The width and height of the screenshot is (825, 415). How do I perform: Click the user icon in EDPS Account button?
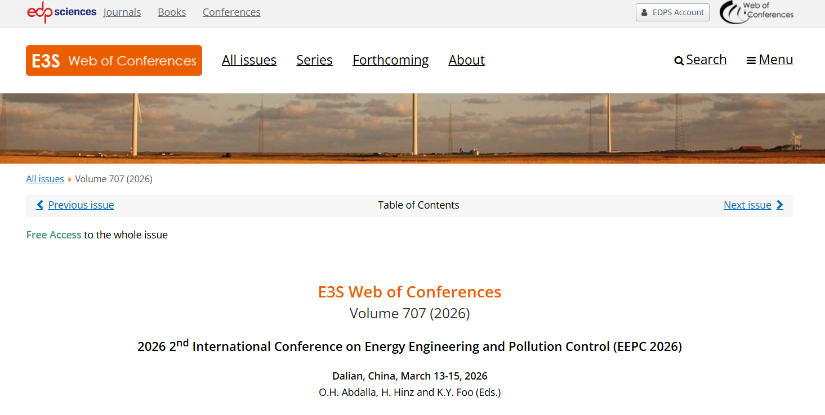click(645, 12)
